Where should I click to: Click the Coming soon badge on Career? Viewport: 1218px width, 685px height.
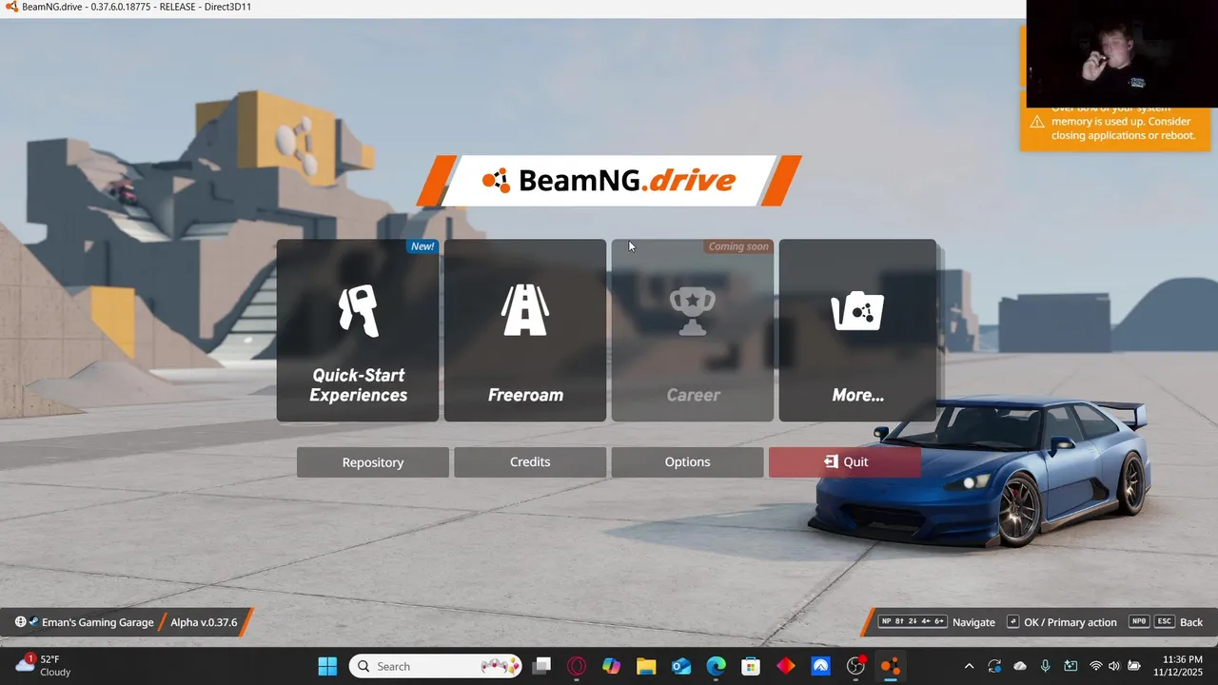738,246
